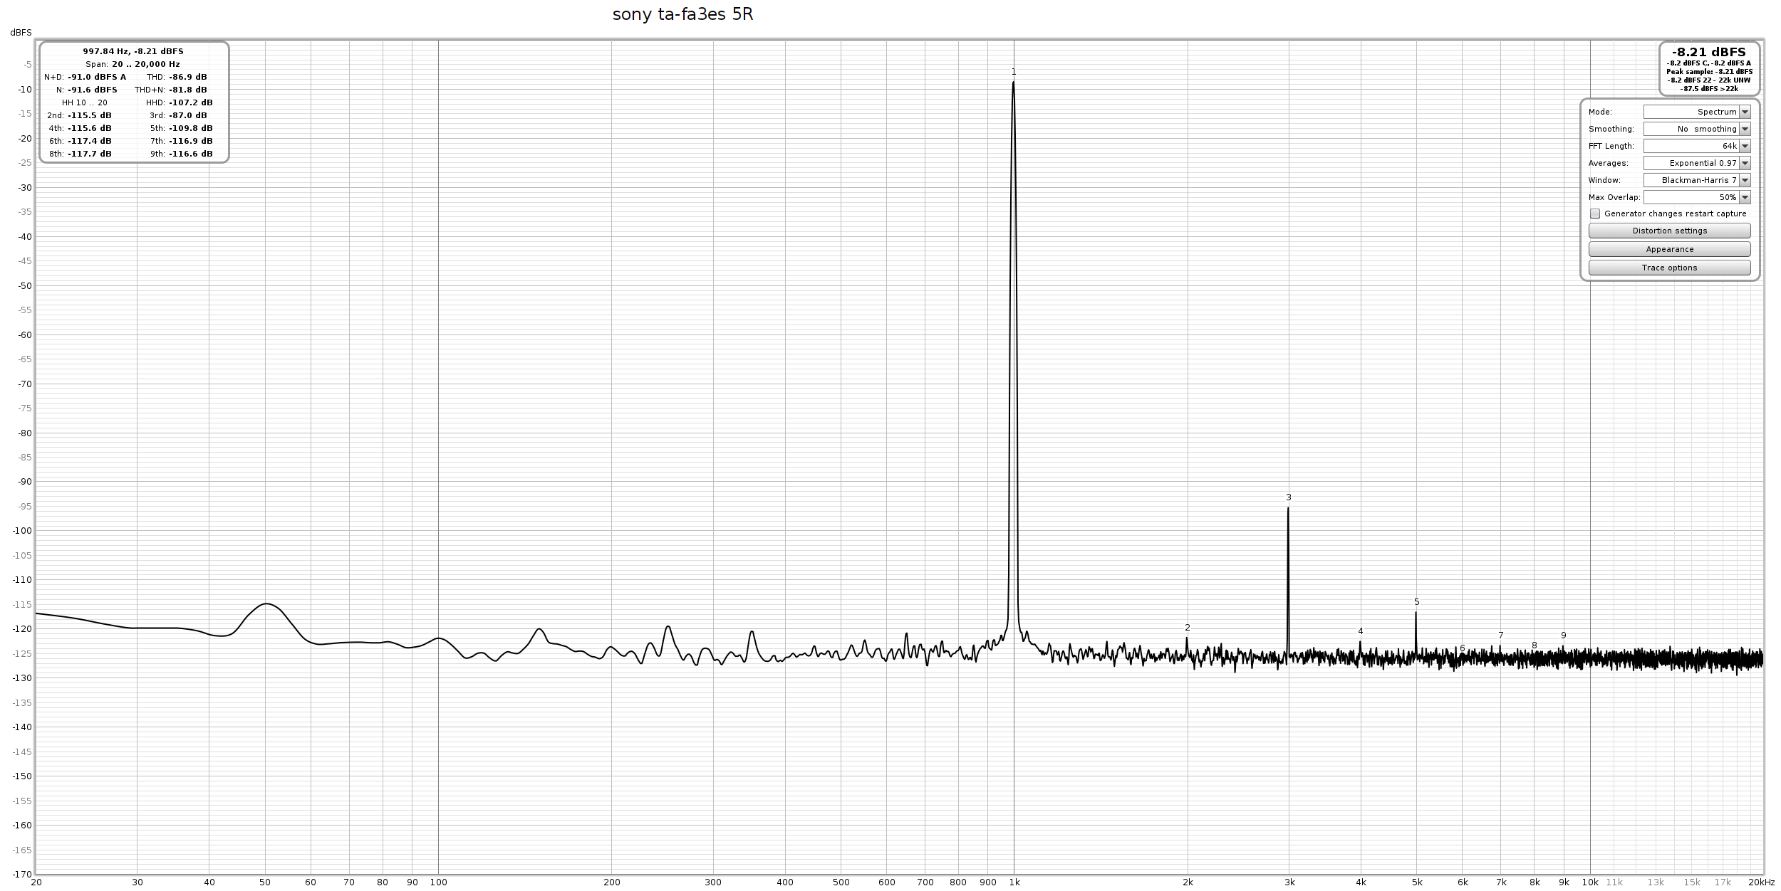Click the dBFS vertical axis label
Image resolution: width=1781 pixels, height=891 pixels.
click(x=21, y=33)
